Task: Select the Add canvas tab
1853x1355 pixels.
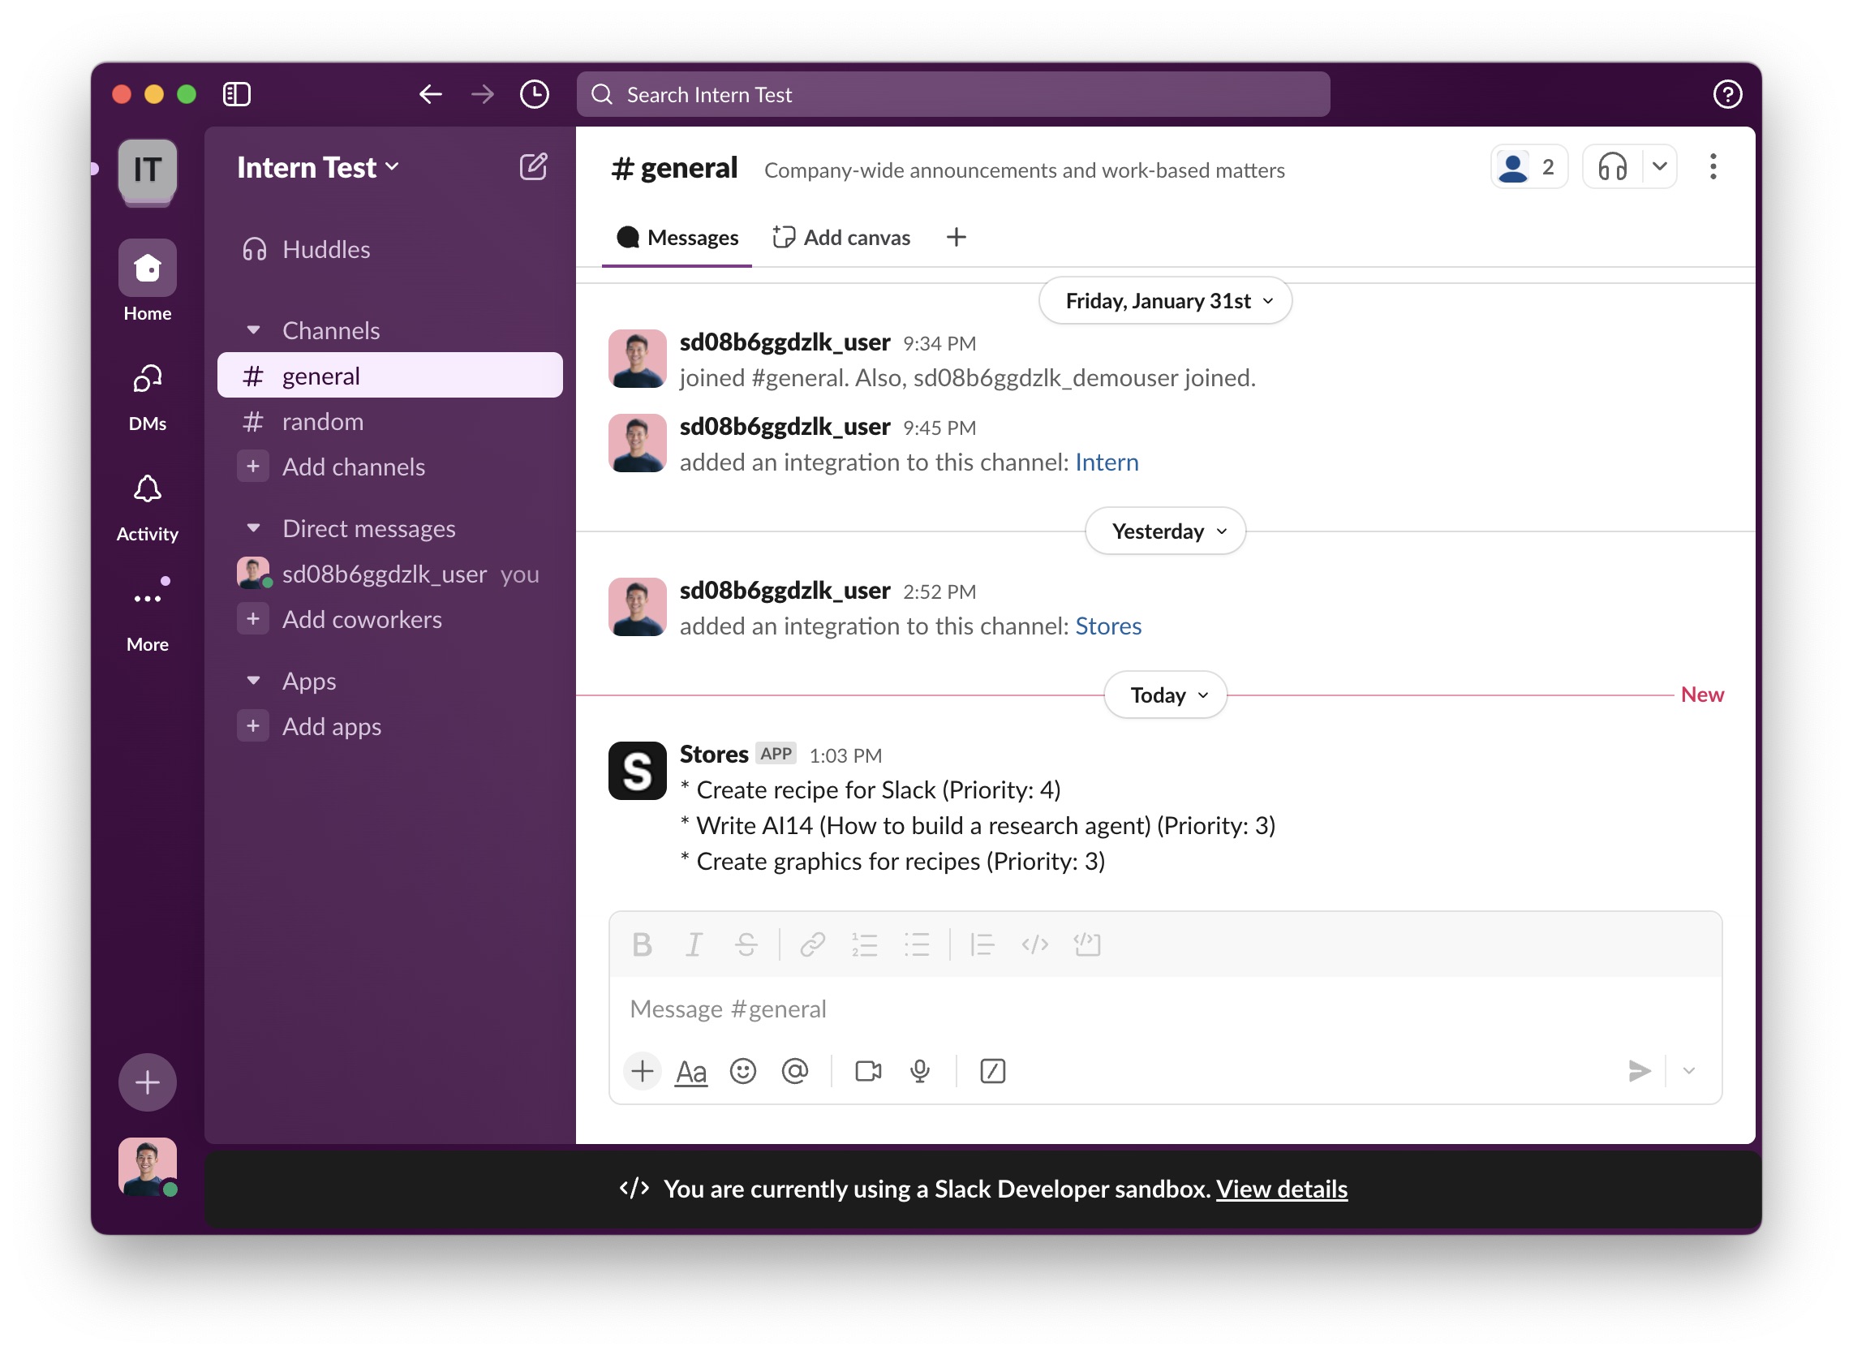Action: point(841,238)
